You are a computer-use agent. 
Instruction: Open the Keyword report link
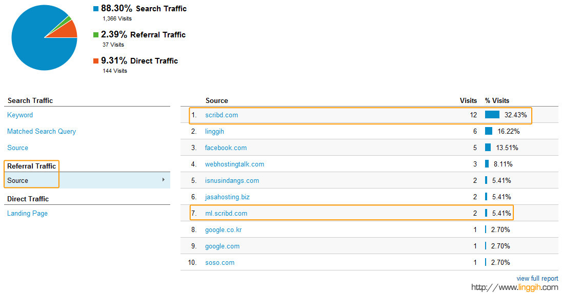click(x=20, y=115)
